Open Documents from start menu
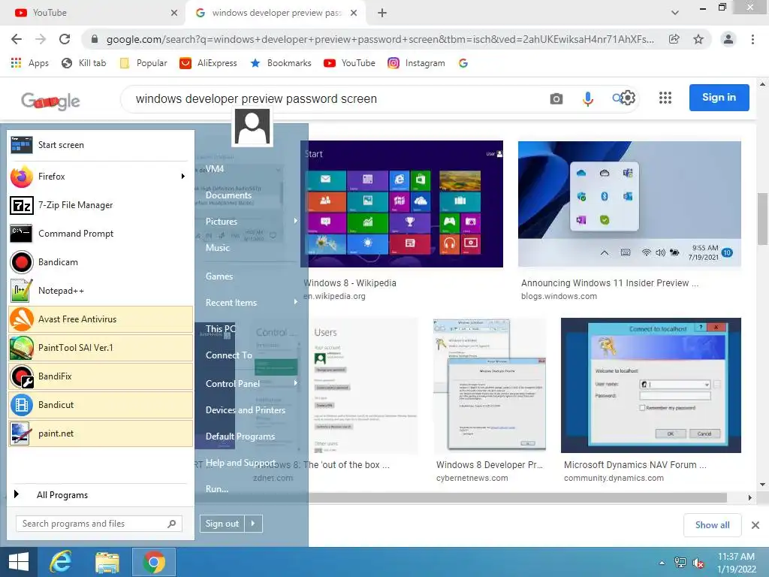Image resolution: width=769 pixels, height=577 pixels. [x=228, y=195]
